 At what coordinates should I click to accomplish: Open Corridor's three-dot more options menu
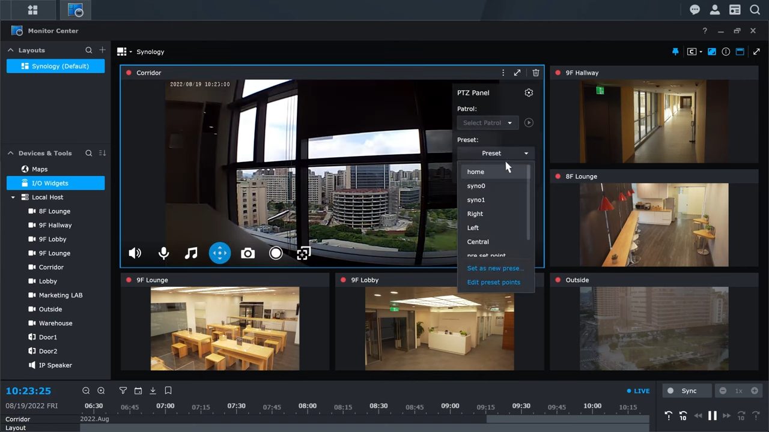pos(503,73)
